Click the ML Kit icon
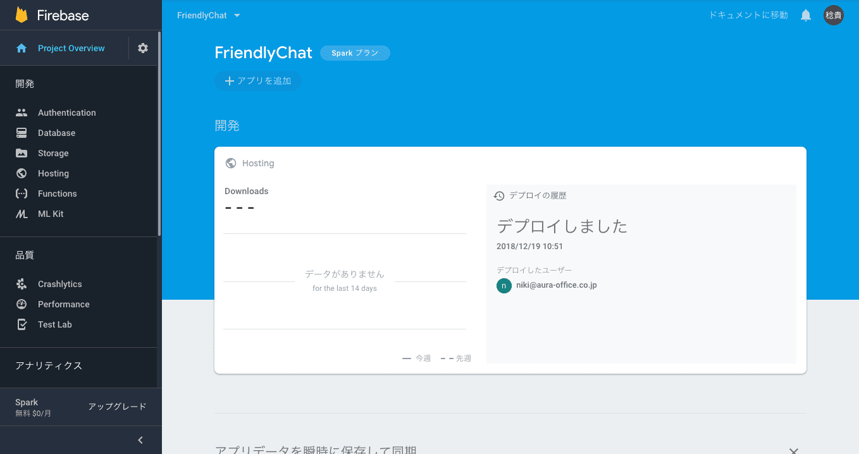 pos(22,214)
